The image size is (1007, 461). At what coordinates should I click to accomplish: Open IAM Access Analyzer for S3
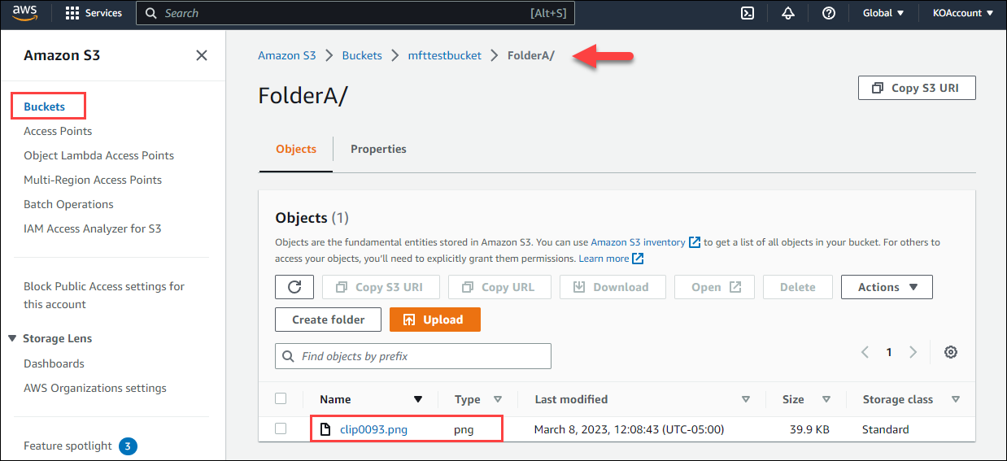93,228
